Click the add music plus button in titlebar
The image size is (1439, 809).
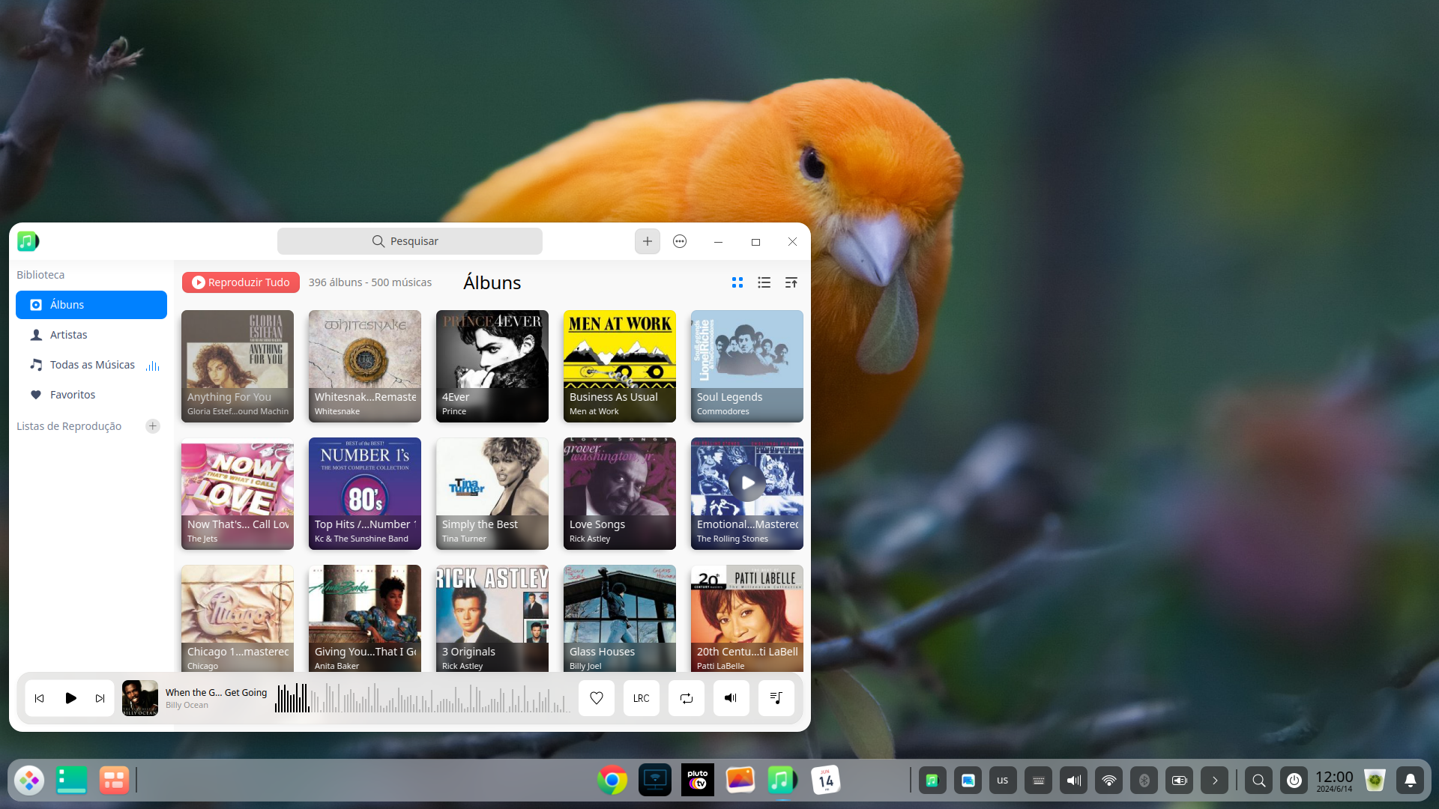[x=648, y=241]
